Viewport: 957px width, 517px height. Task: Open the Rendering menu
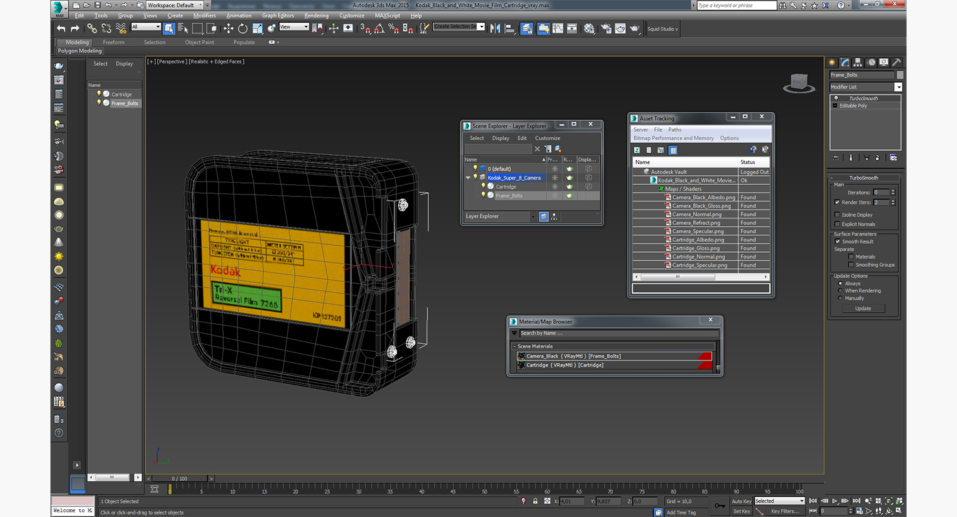click(x=316, y=16)
